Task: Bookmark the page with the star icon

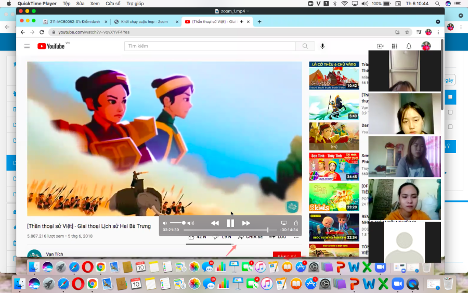Action: coord(407,32)
